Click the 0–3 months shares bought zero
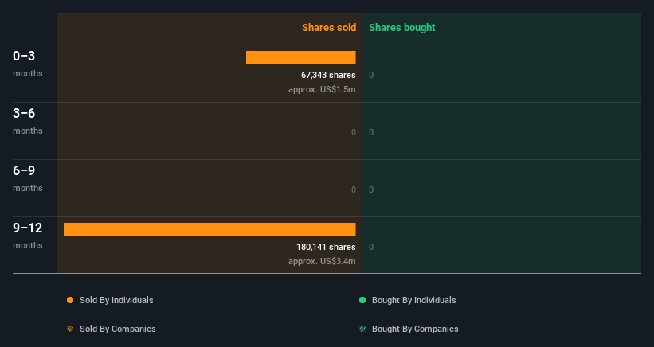Screen dimensions: 654x347 (371, 76)
